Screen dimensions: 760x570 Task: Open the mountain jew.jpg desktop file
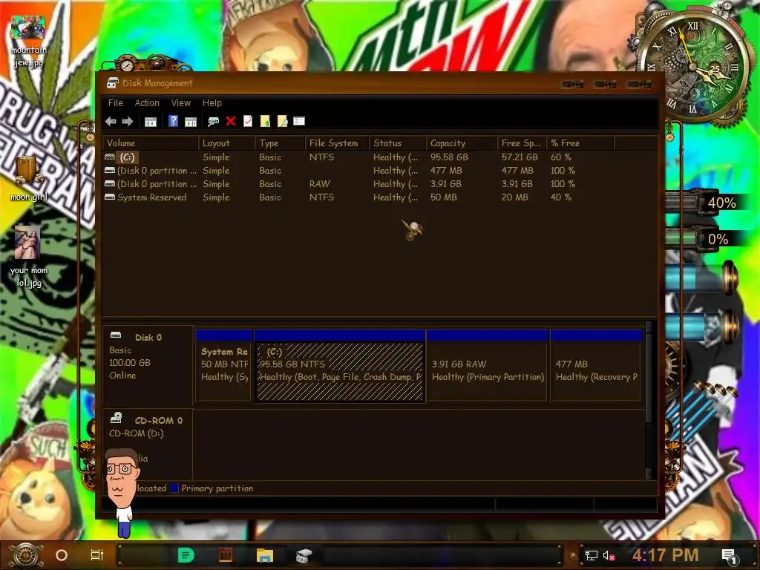[x=29, y=42]
